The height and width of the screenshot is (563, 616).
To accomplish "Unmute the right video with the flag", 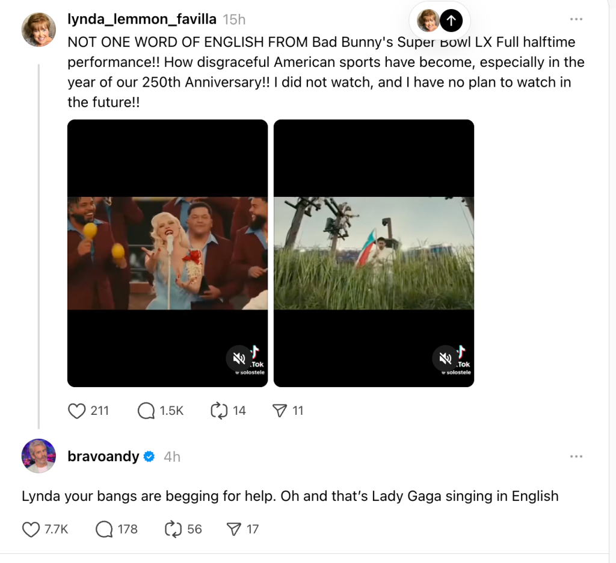I will [x=446, y=359].
